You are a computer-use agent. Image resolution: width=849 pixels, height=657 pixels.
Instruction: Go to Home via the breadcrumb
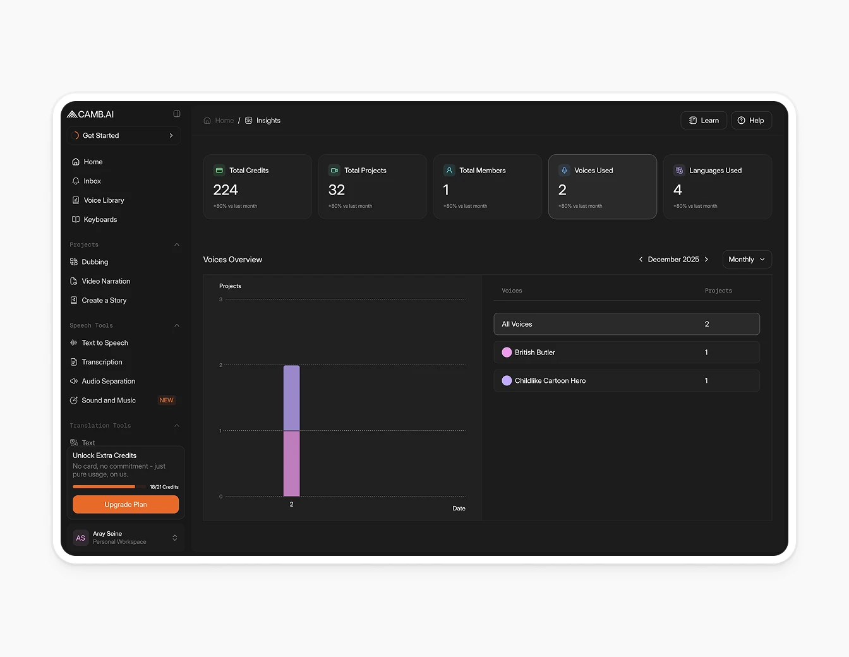[224, 120]
